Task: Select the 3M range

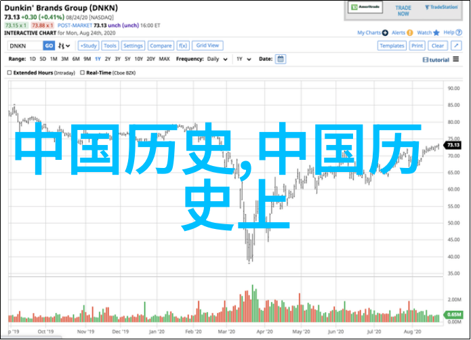Action: (64, 59)
